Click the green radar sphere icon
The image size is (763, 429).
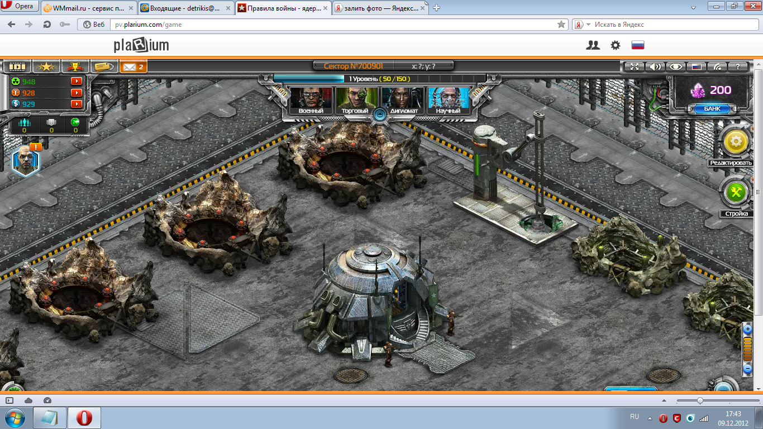click(75, 122)
